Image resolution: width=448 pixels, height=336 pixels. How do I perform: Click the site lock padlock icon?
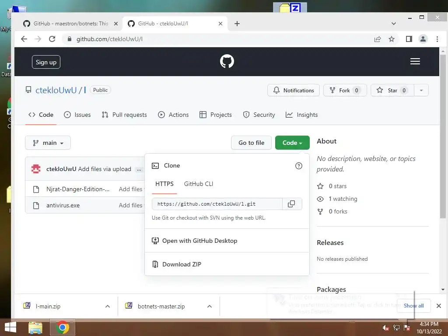pyautogui.click(x=69, y=39)
